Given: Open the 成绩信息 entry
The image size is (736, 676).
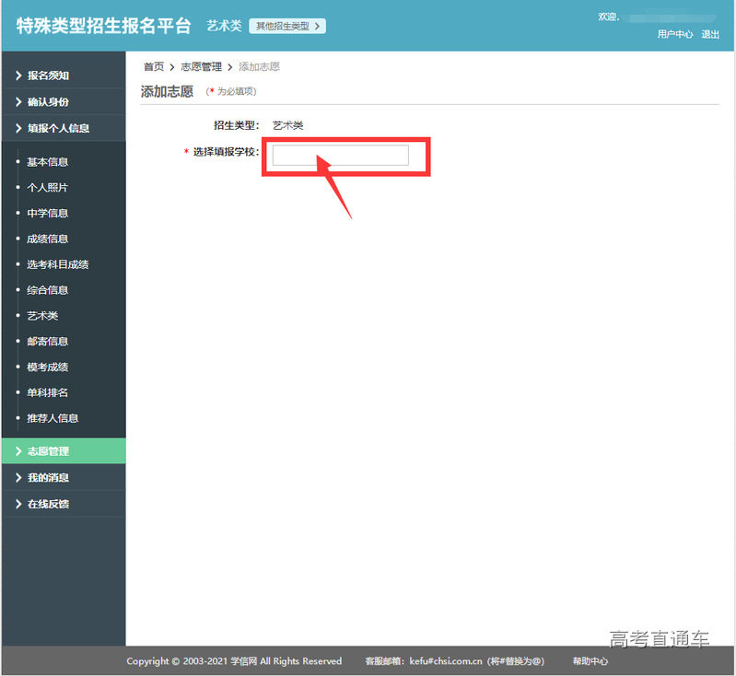Looking at the screenshot, I should (x=47, y=239).
